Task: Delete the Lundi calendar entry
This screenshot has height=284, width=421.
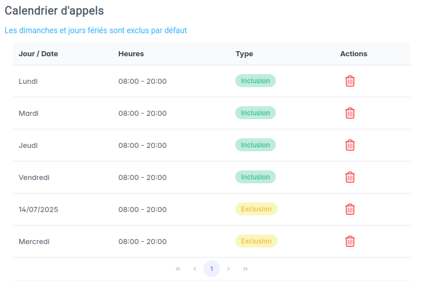Action: pyautogui.click(x=350, y=81)
